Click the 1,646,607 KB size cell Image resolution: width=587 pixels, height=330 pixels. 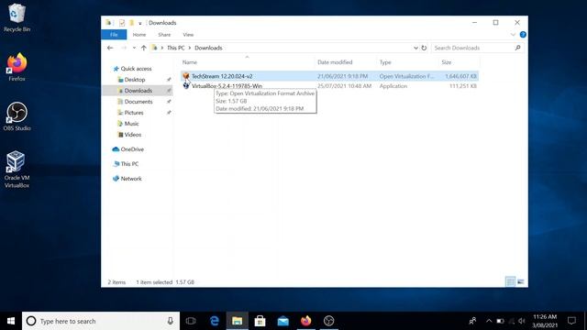(460, 76)
